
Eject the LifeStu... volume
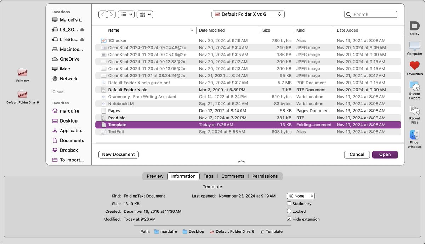[82, 39]
